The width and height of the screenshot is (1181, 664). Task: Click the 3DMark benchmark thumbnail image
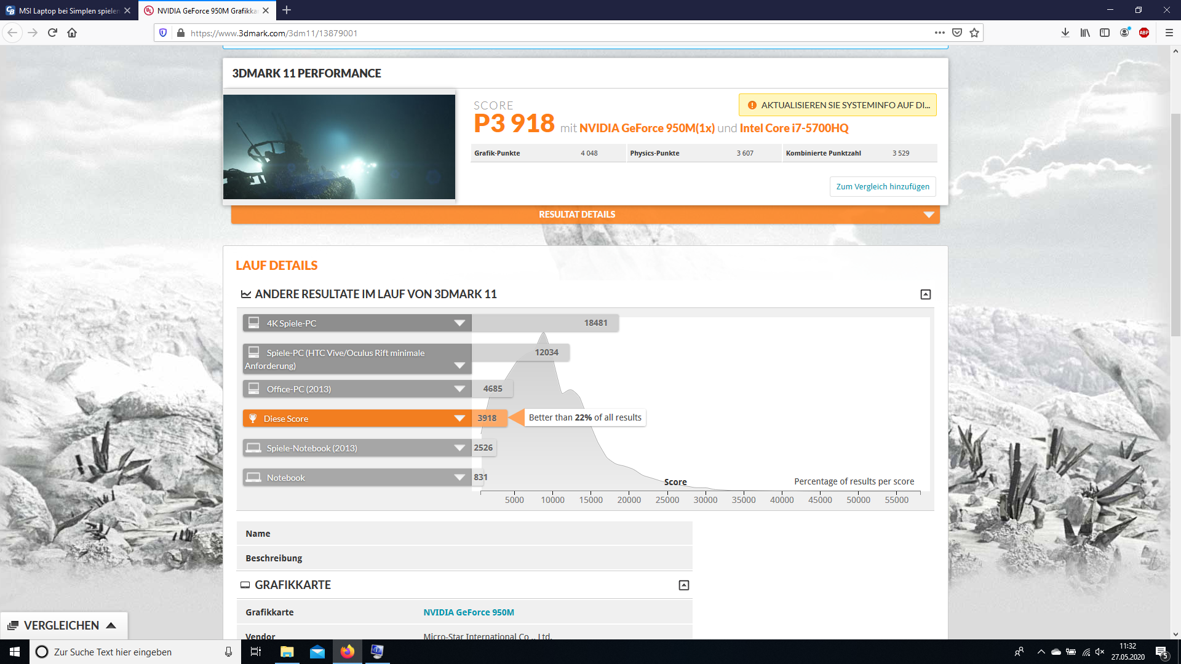click(339, 147)
